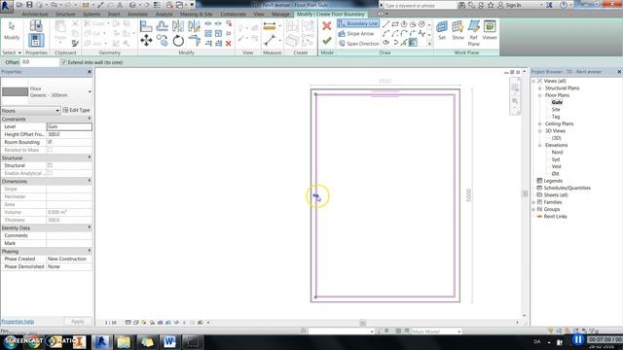This screenshot has height=350, width=623.
Task: Open the Insert ribbon tab
Action: click(x=114, y=14)
